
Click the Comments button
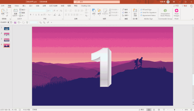coord(185,6)
